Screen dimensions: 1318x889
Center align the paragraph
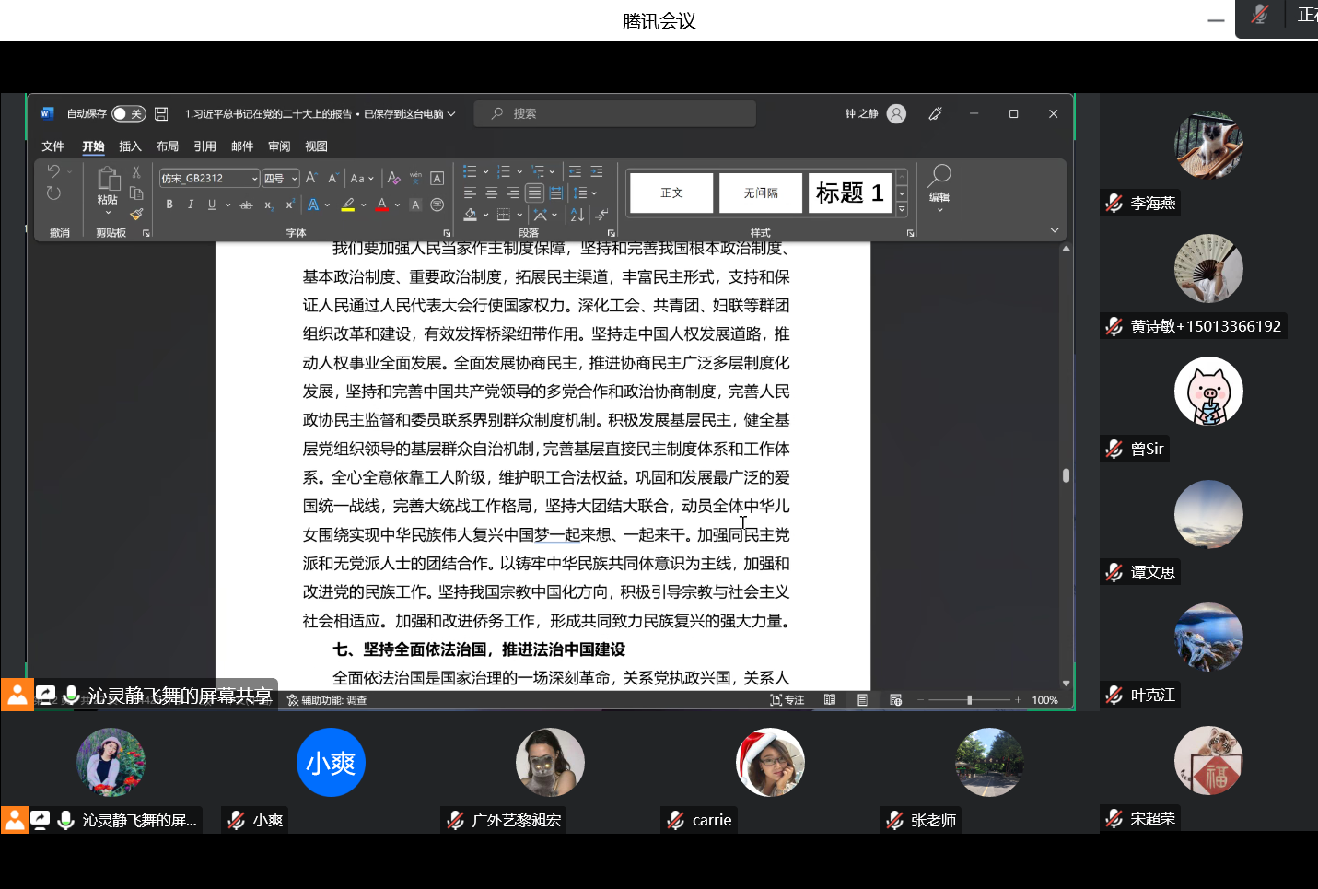coord(491,193)
